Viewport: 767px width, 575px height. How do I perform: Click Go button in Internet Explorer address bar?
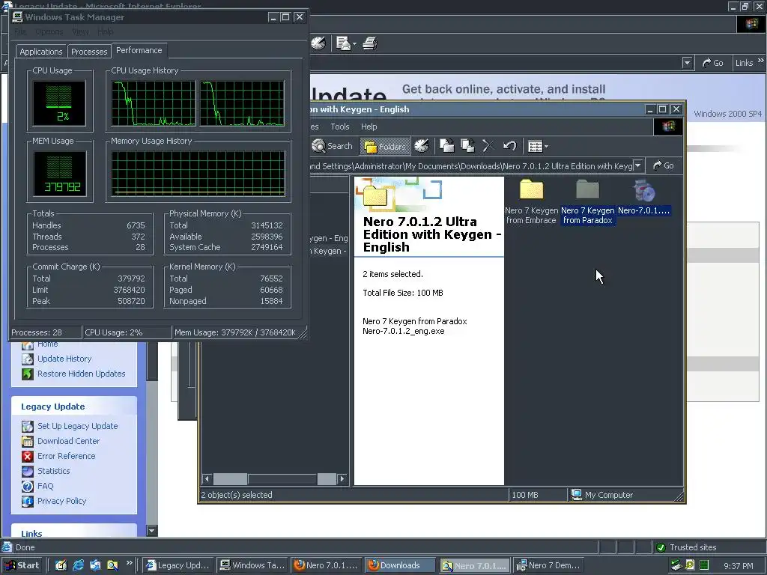[x=712, y=63]
